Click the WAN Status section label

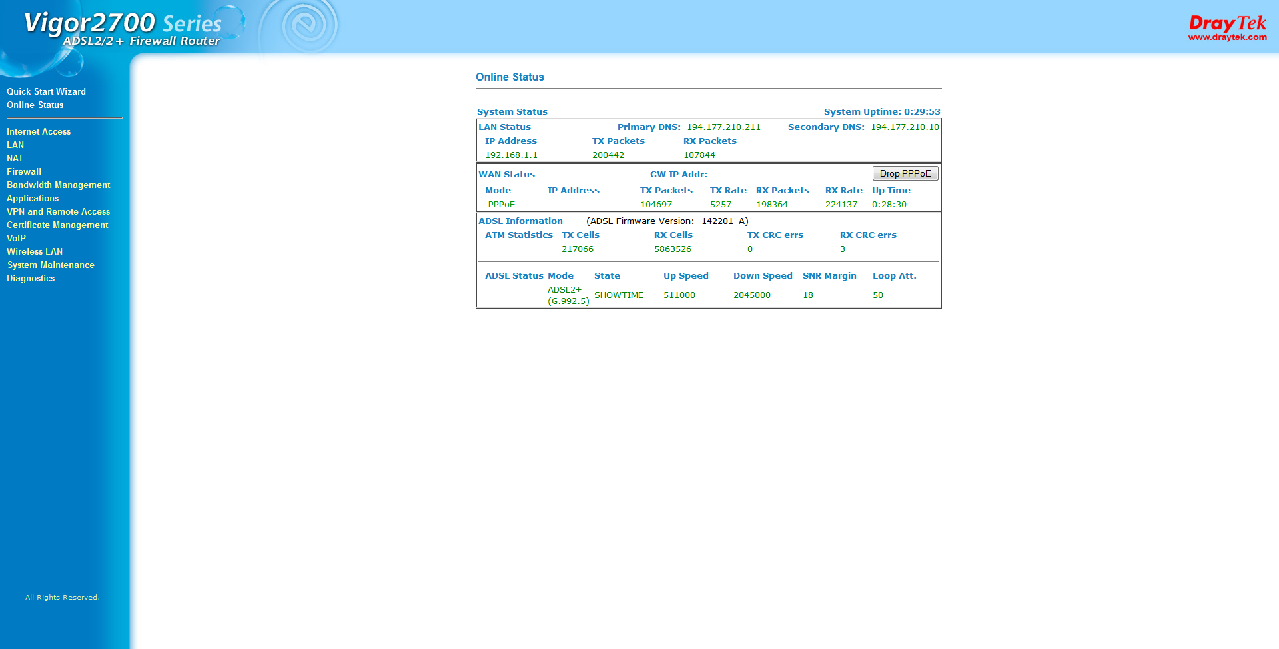click(x=506, y=175)
